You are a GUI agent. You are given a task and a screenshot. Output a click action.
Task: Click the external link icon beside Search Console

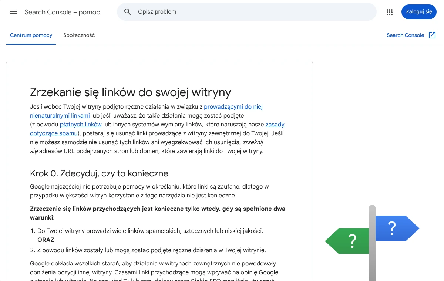point(432,35)
